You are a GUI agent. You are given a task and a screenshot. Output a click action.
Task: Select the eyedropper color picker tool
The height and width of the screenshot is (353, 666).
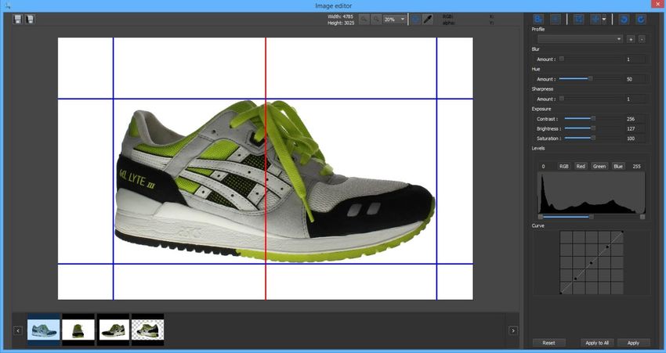(x=428, y=19)
